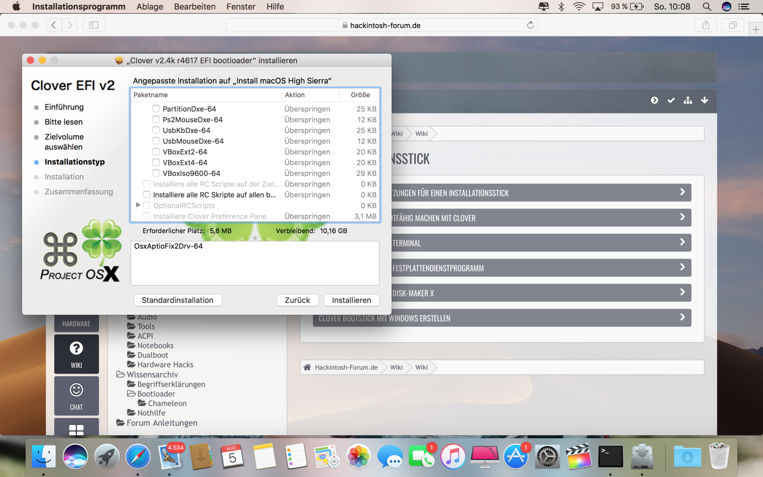Check the PartitionDxe-64 package
This screenshot has height=477, width=763.
point(156,109)
